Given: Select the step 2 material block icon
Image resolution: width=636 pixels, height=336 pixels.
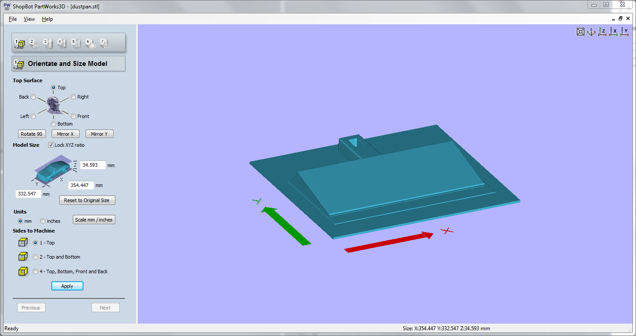Looking at the screenshot, I should (34, 43).
